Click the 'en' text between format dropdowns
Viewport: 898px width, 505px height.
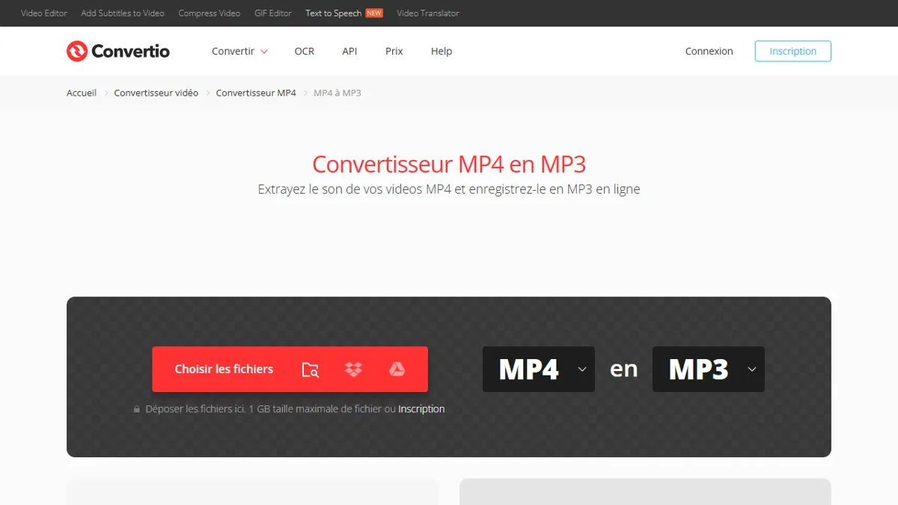click(624, 369)
